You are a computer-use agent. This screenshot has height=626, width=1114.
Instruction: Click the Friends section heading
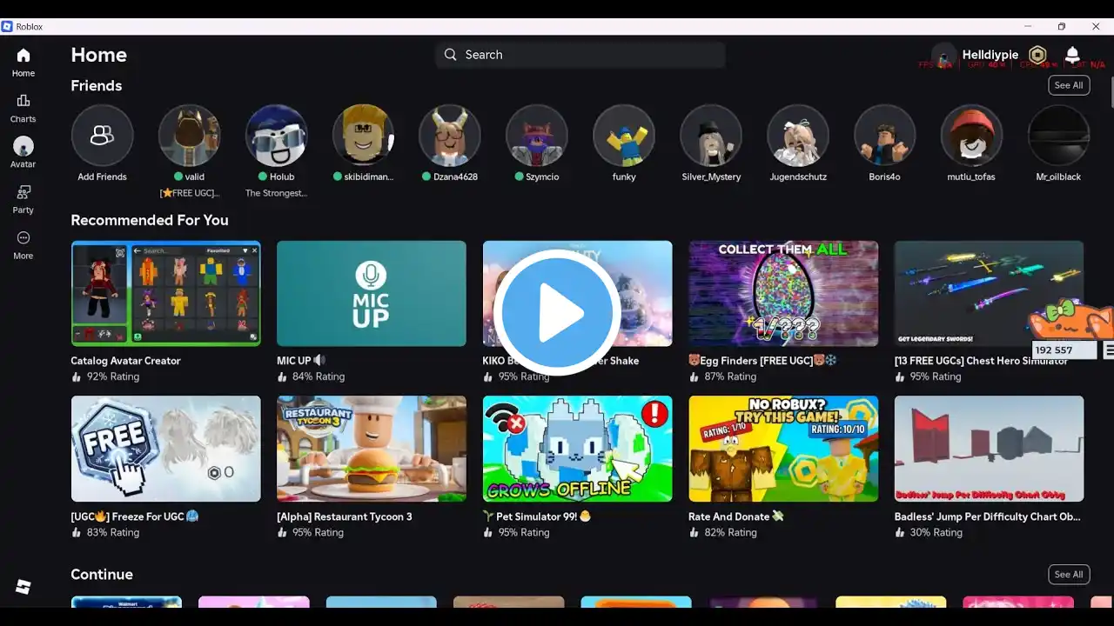point(96,86)
